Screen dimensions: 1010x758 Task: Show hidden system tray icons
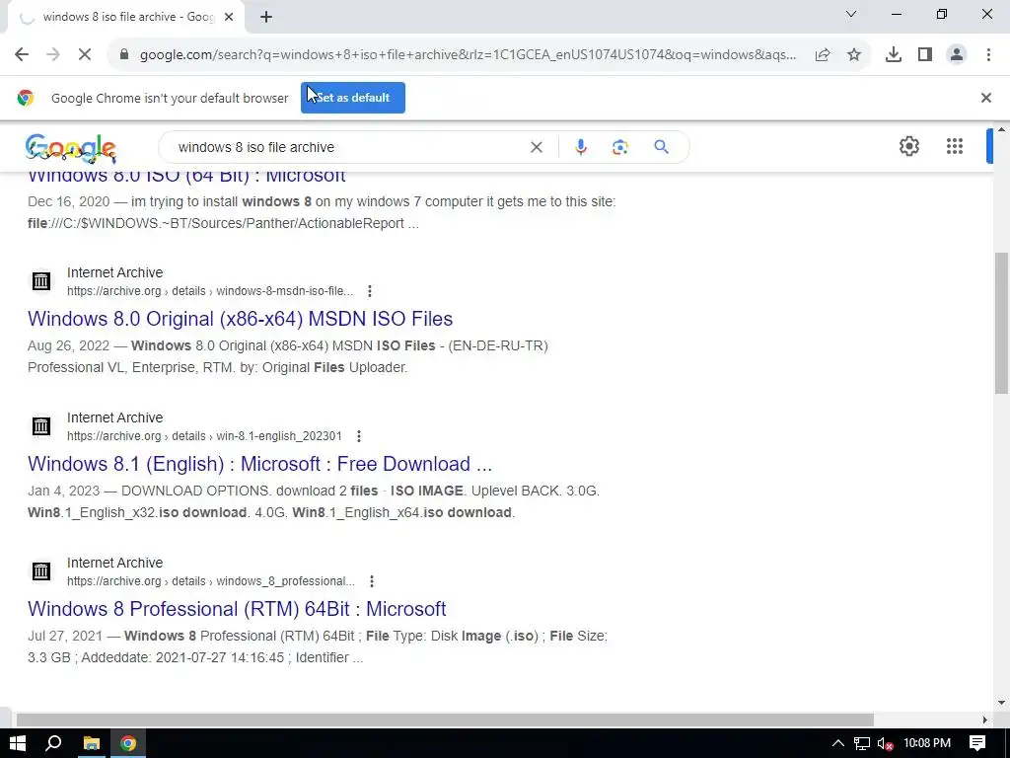click(x=838, y=743)
